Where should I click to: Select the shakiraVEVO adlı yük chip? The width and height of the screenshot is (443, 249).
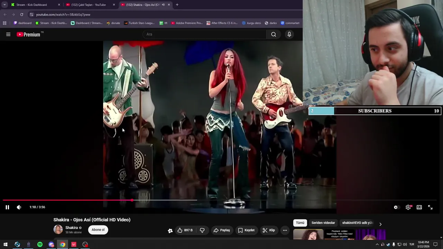click(x=357, y=223)
